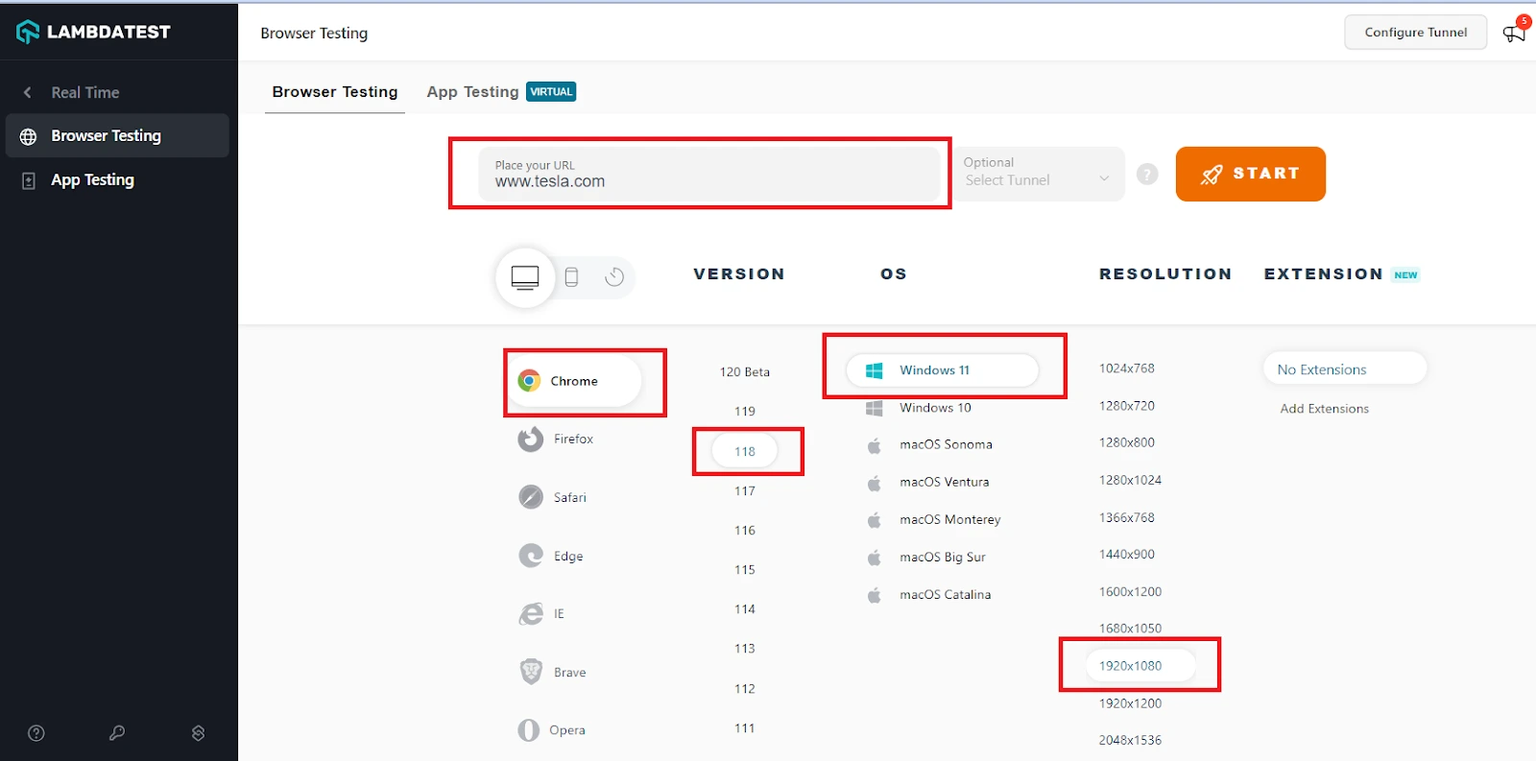Expand the Select Tunnel dropdown
Image resolution: width=1536 pixels, height=761 pixels.
pos(1037,174)
